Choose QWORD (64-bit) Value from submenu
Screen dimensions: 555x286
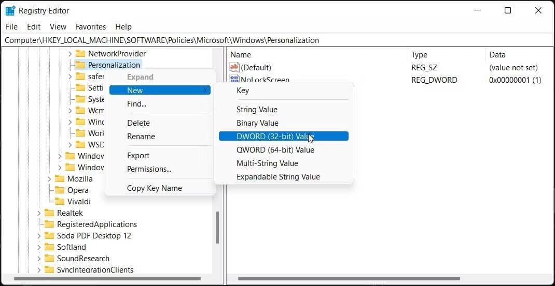tap(284, 149)
